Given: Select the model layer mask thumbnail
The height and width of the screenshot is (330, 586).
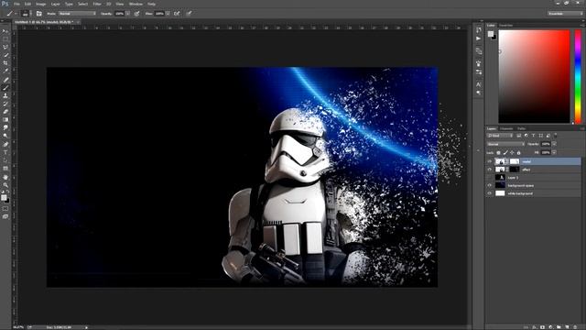Looking at the screenshot, I should [515, 161].
